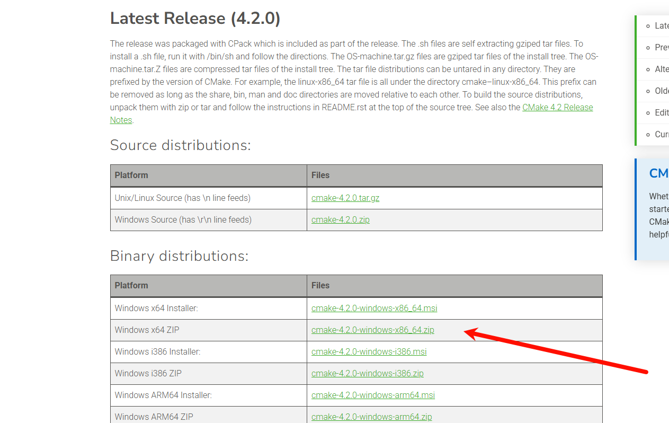Screen dimensions: 669x423
Task: Download cmake-4.2.0-windows-x86_64.zip file
Action: pyautogui.click(x=373, y=330)
